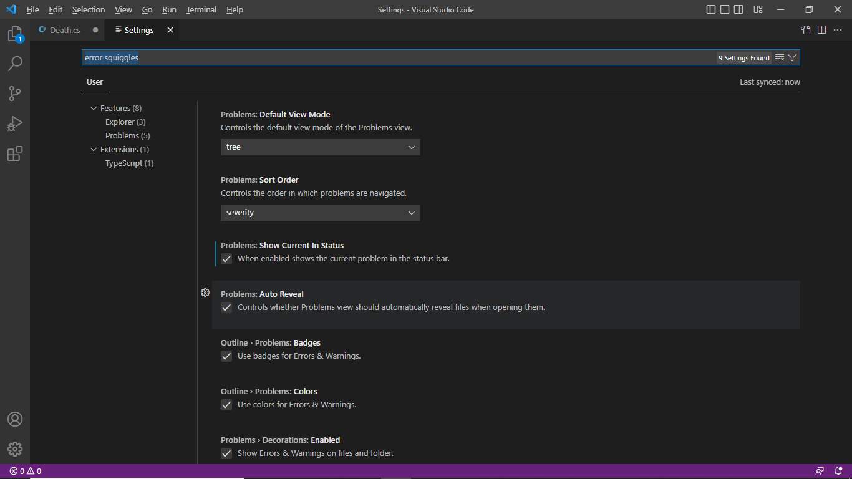Collapse the Features tree section
Viewport: 852px width, 479px height.
pyautogui.click(x=94, y=109)
